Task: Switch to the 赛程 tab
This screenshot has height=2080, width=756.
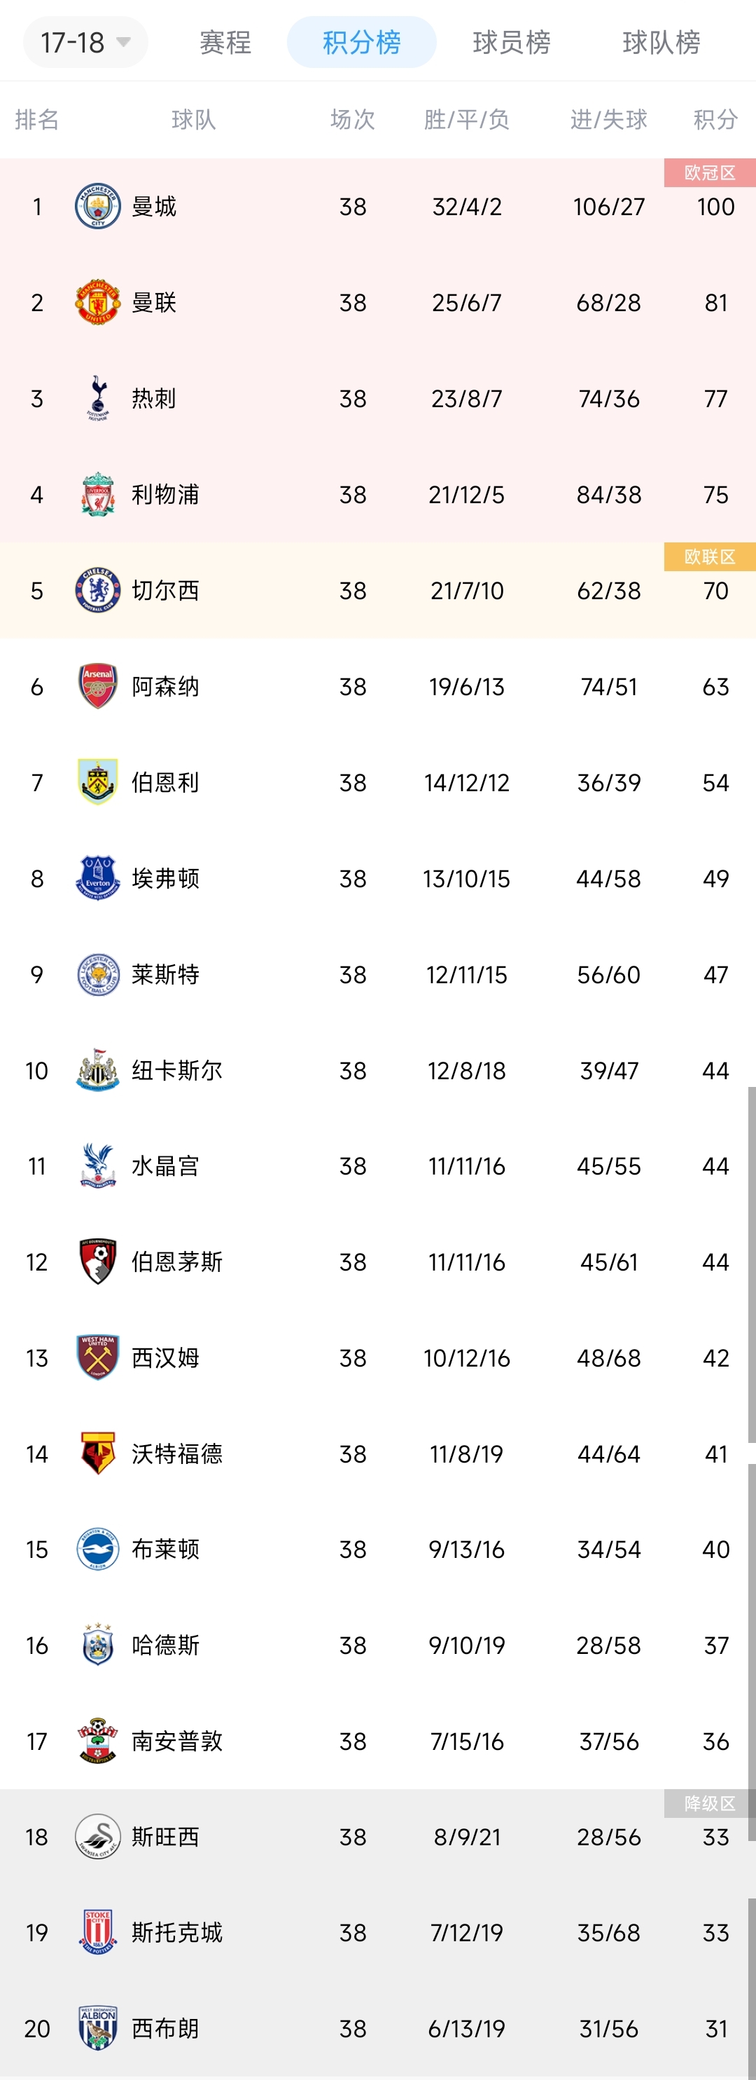Action: tap(225, 42)
